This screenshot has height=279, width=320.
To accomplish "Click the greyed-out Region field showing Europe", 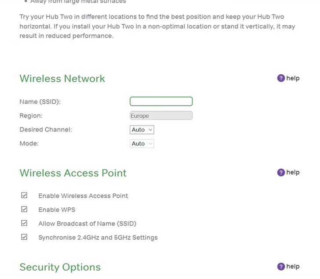I will point(161,116).
